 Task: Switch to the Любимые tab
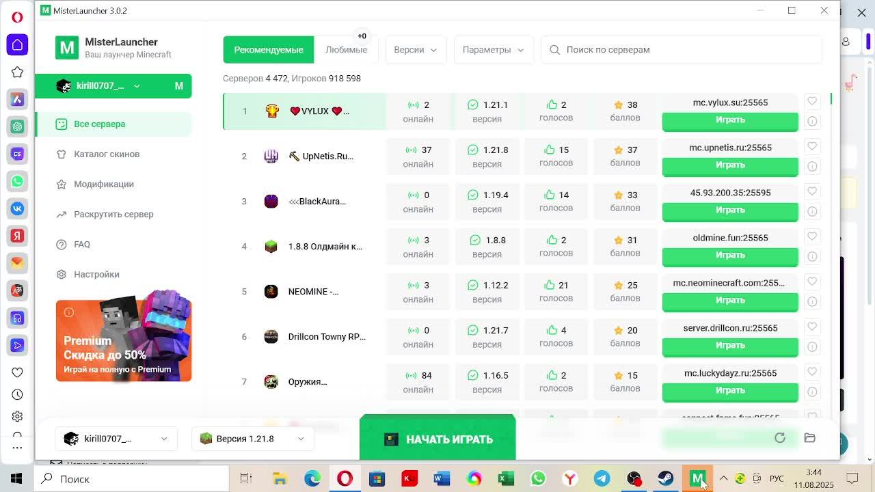(x=346, y=50)
